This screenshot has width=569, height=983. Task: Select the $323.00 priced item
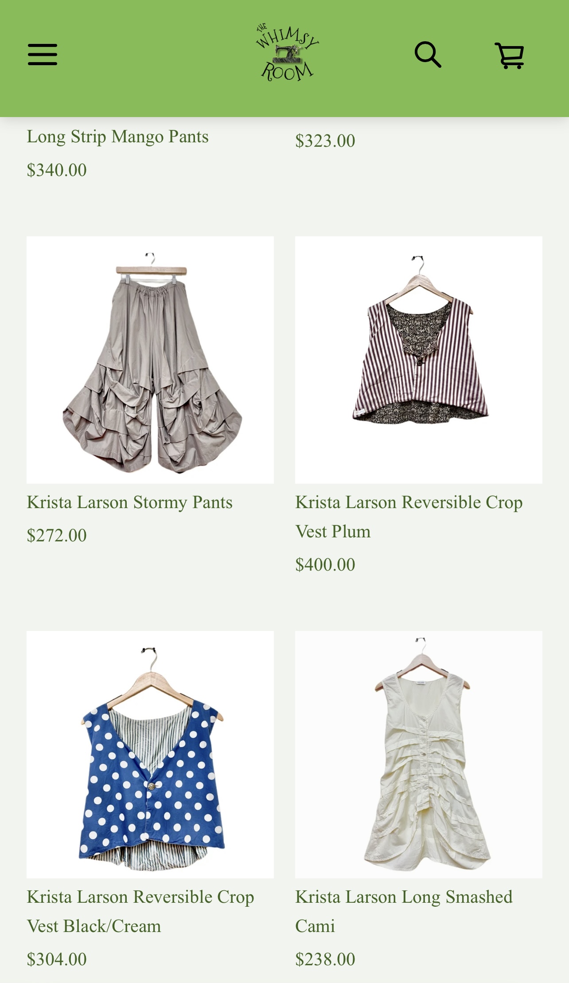pos(325,141)
